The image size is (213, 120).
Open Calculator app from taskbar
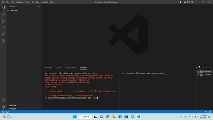(x=132, y=117)
